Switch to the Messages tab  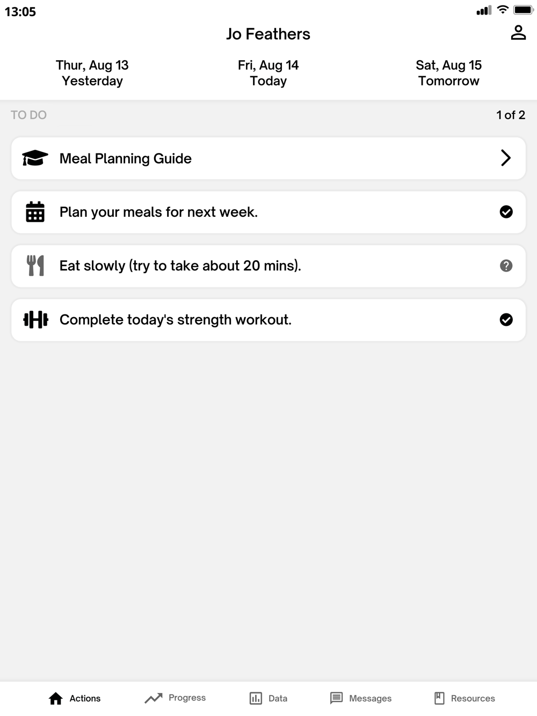[360, 698]
